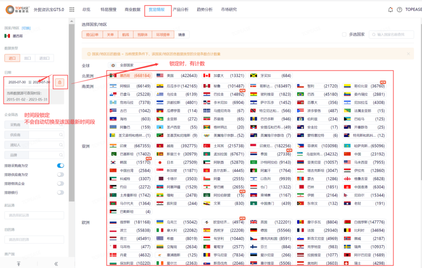Click the Ukraine flag icon (乌克兰)
Screen dimensions: 422x268
[x=160, y=222]
